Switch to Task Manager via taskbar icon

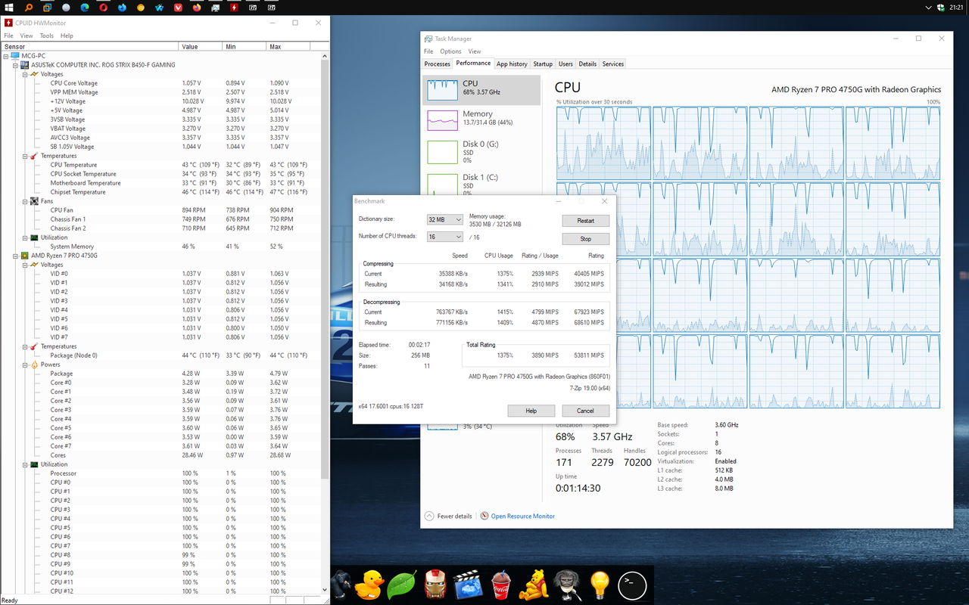[216, 8]
